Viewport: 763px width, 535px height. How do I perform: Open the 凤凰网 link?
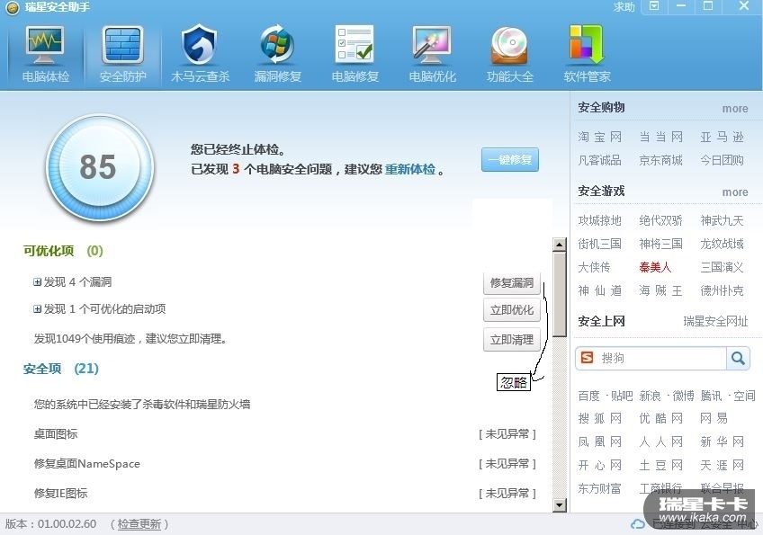[x=599, y=441]
